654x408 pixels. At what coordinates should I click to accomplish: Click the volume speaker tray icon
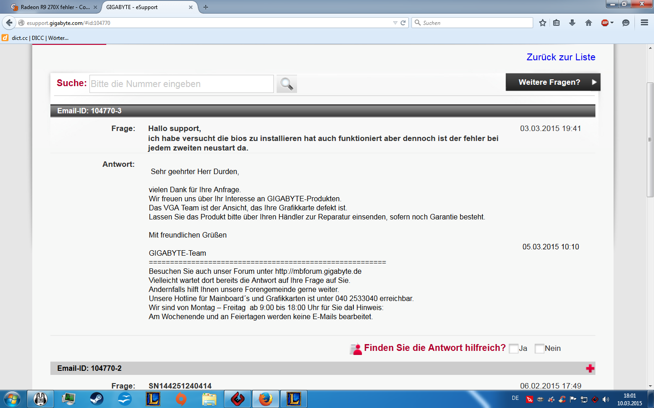click(606, 399)
